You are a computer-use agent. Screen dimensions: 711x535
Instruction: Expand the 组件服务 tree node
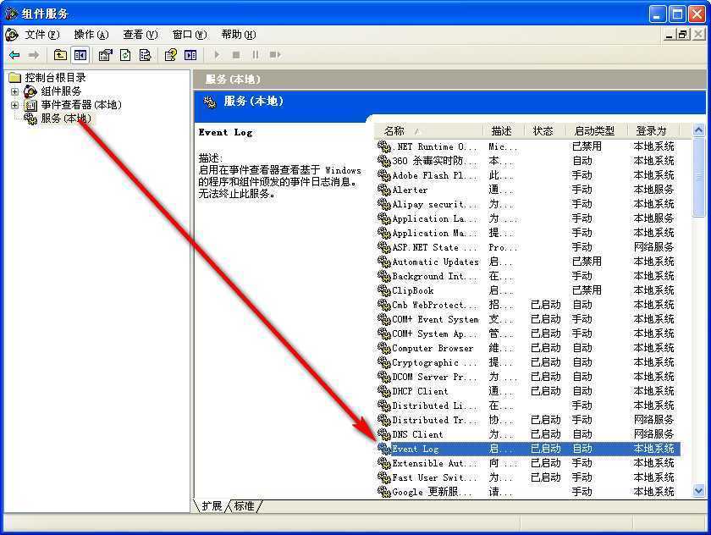(14, 91)
